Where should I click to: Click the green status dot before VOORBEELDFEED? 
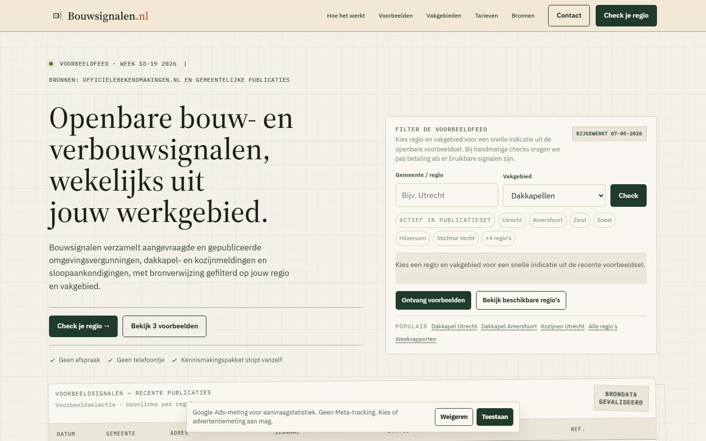click(x=51, y=64)
